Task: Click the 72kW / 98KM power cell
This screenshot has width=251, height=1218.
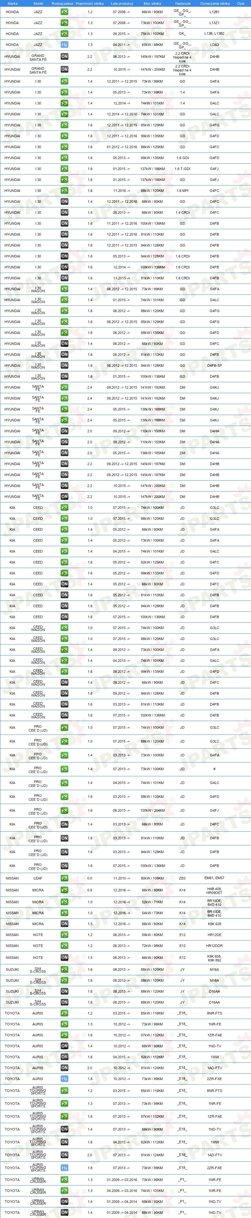Action: pos(152,946)
